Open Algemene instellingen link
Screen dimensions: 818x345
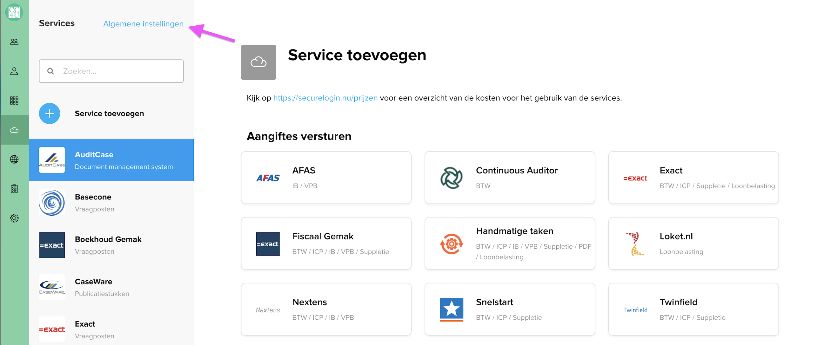[x=143, y=24]
